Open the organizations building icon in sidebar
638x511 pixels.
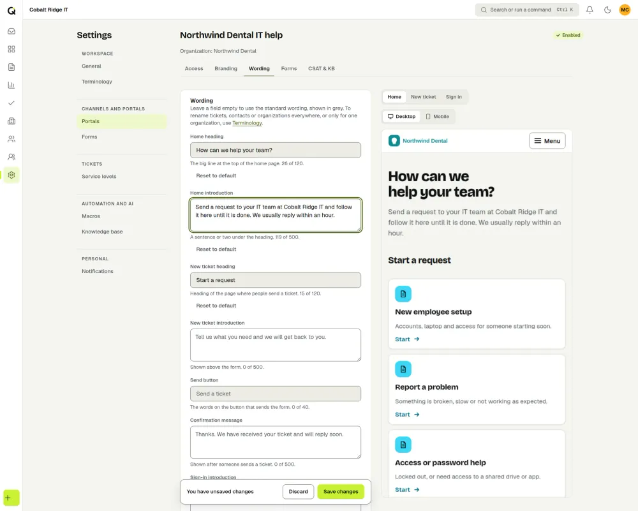pyautogui.click(x=11, y=121)
